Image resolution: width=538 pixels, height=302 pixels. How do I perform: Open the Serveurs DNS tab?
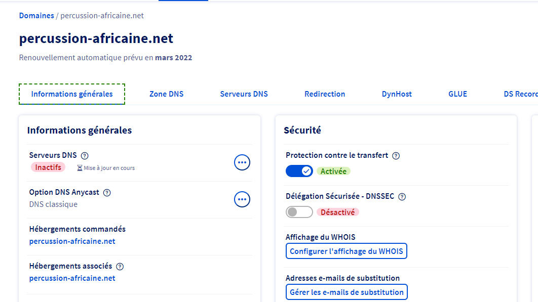point(244,94)
